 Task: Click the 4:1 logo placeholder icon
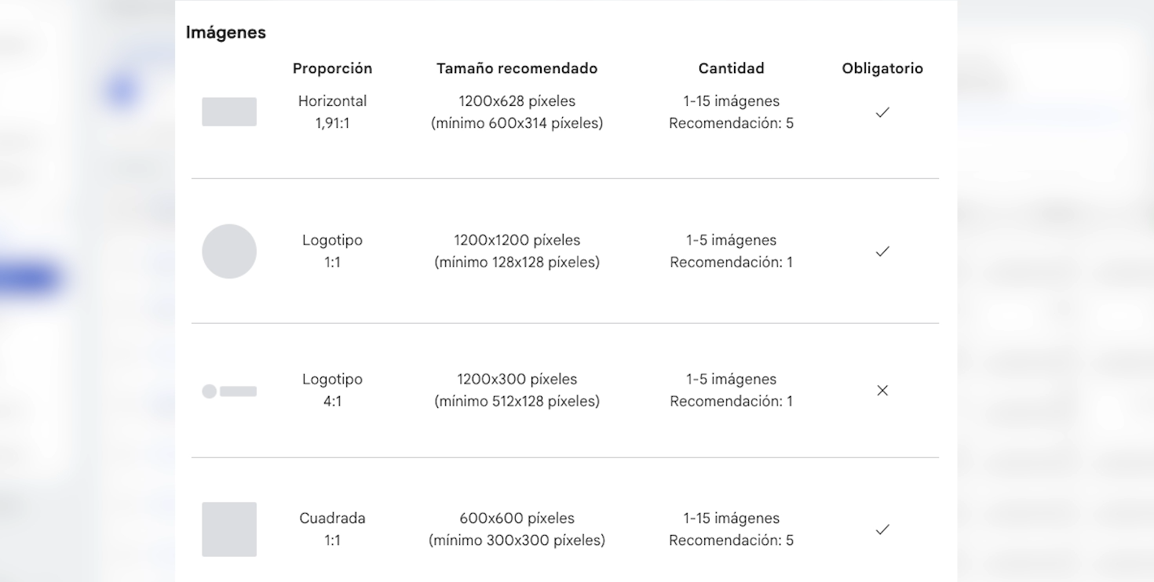(x=229, y=391)
